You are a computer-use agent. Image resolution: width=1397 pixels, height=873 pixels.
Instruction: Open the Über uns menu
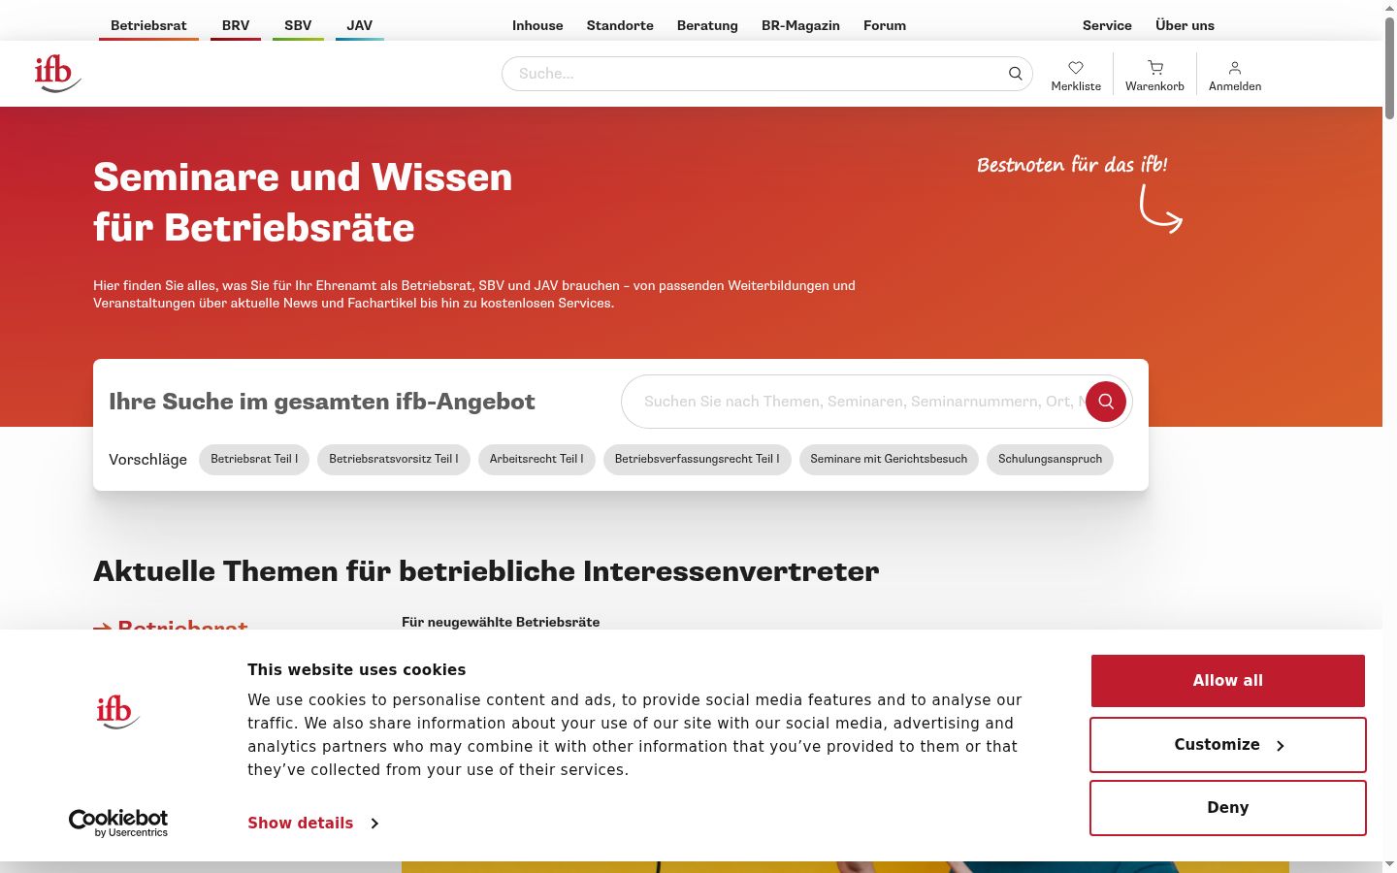pos(1185,25)
